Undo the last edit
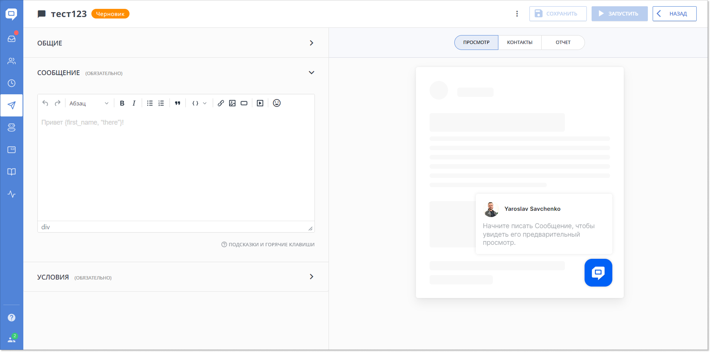710x352 pixels. [45, 103]
